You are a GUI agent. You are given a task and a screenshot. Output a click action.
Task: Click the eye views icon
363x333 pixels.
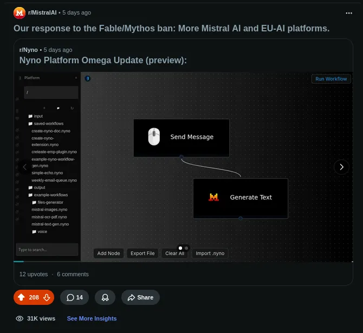pos(20,318)
